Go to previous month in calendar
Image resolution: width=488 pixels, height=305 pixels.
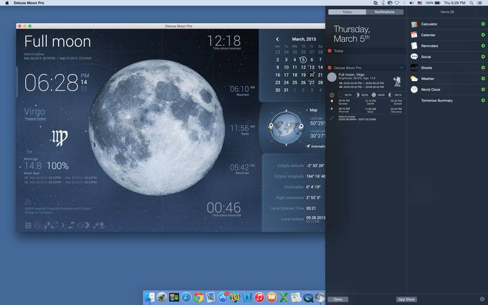click(x=278, y=39)
